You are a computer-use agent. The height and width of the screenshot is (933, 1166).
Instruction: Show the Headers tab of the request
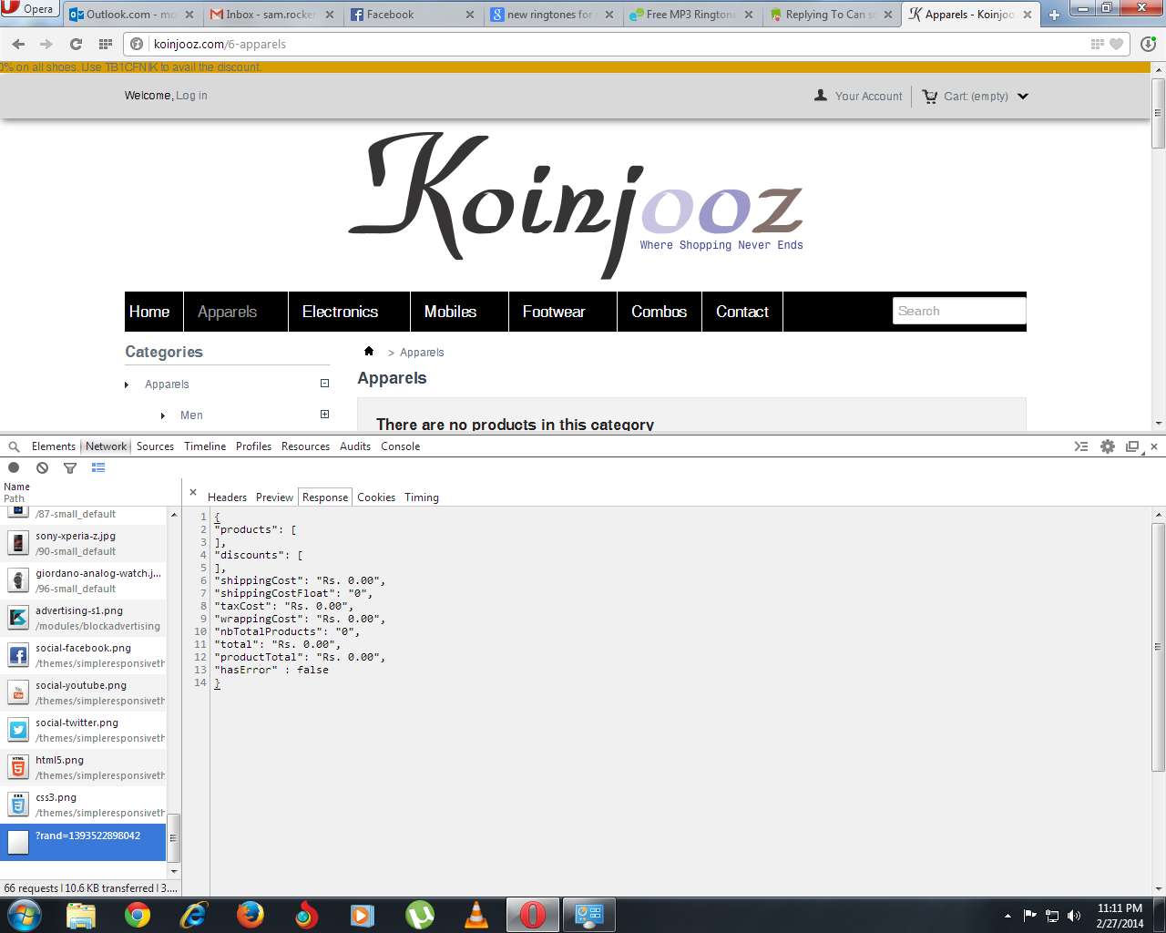pyautogui.click(x=228, y=497)
